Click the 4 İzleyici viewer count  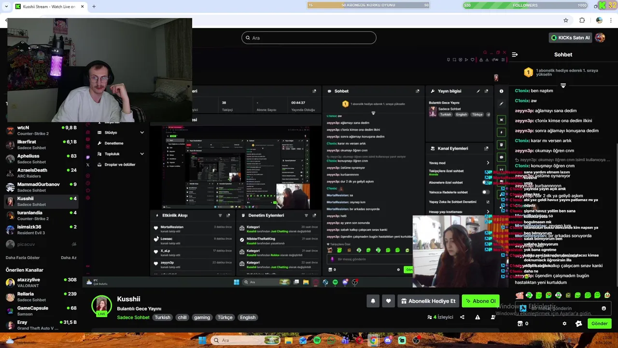[440, 317]
